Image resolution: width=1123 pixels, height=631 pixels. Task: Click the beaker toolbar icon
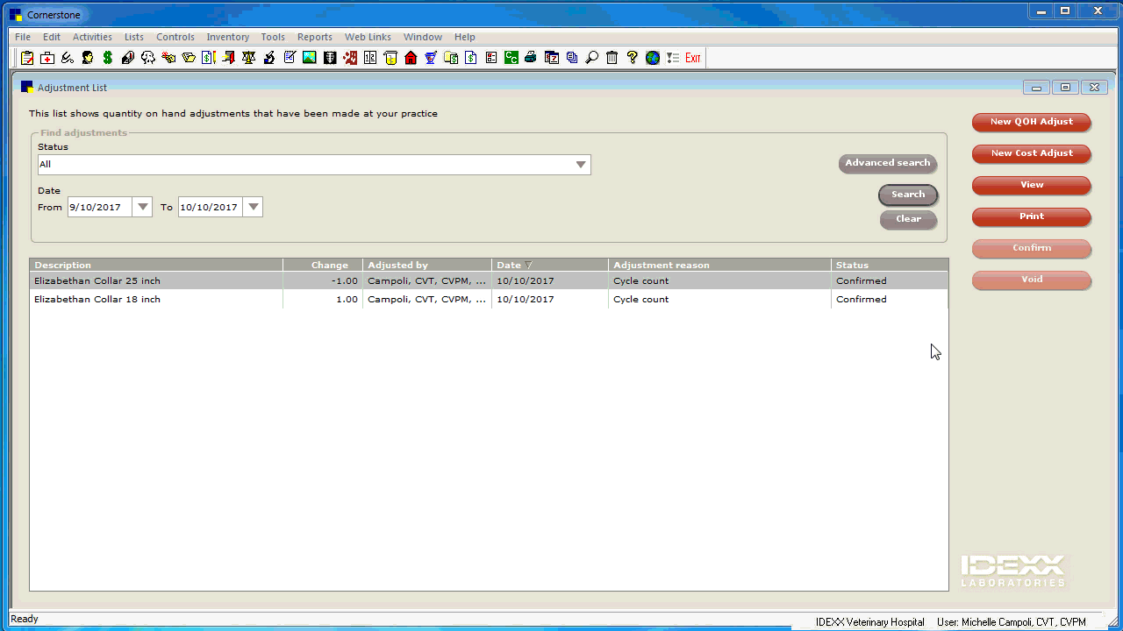click(390, 58)
